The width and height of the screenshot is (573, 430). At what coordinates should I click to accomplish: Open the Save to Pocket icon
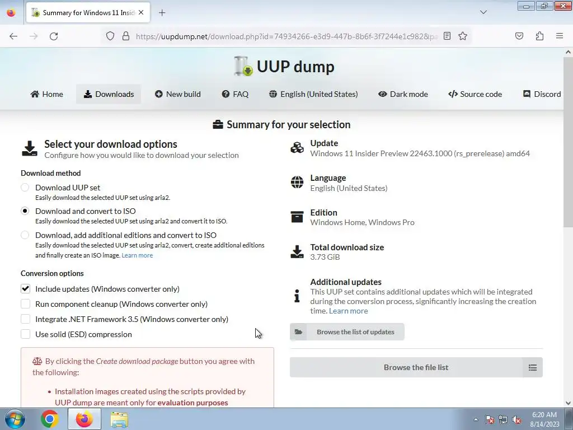coord(519,36)
